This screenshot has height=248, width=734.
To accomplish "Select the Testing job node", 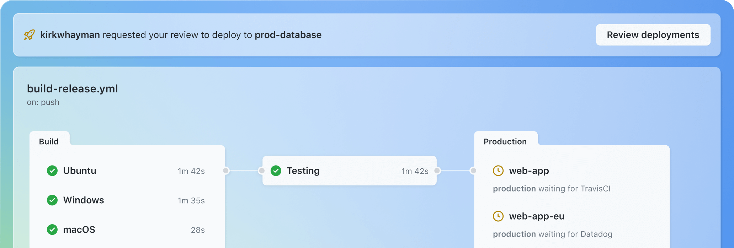I will tap(349, 171).
